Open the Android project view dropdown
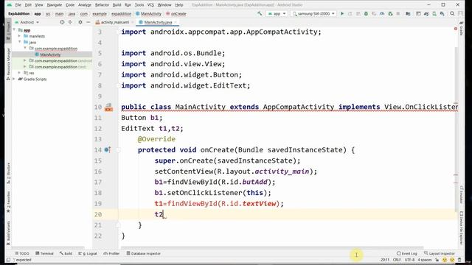472x265 pixels. (27, 22)
